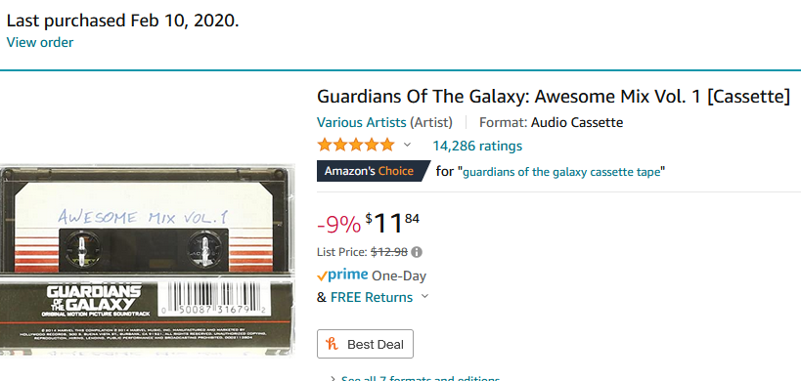
Task: Open the View order link
Action: (40, 42)
